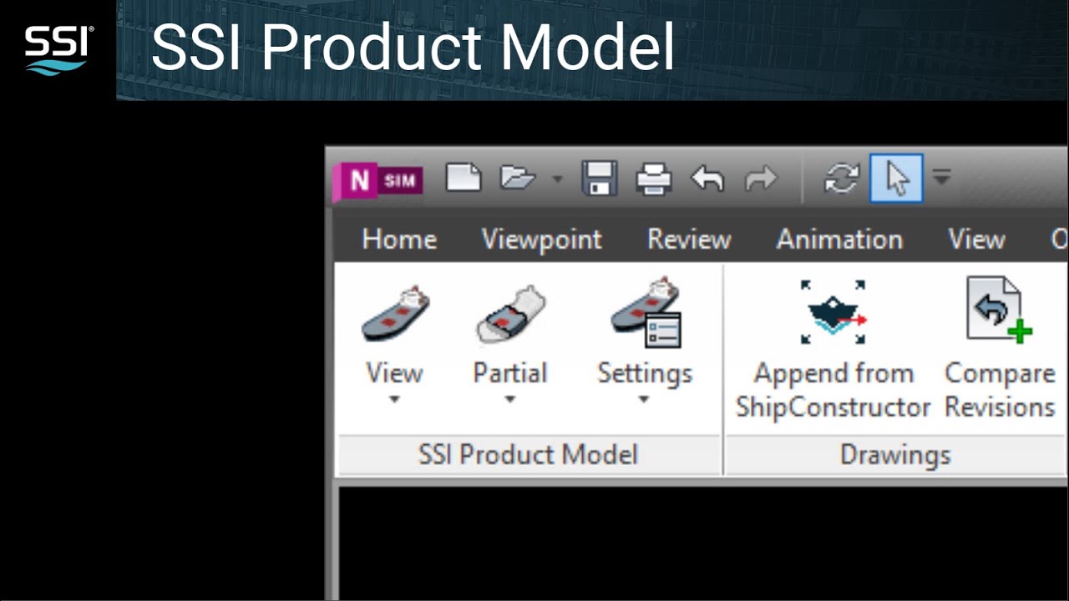Undo the last action

click(x=707, y=179)
